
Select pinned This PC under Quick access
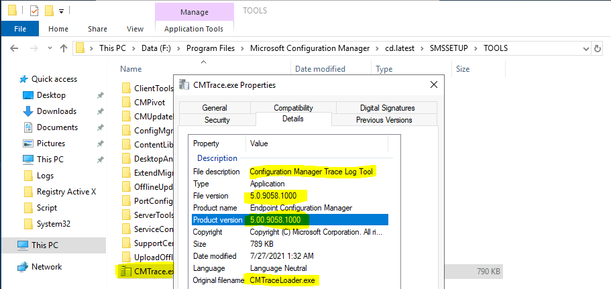click(x=50, y=160)
